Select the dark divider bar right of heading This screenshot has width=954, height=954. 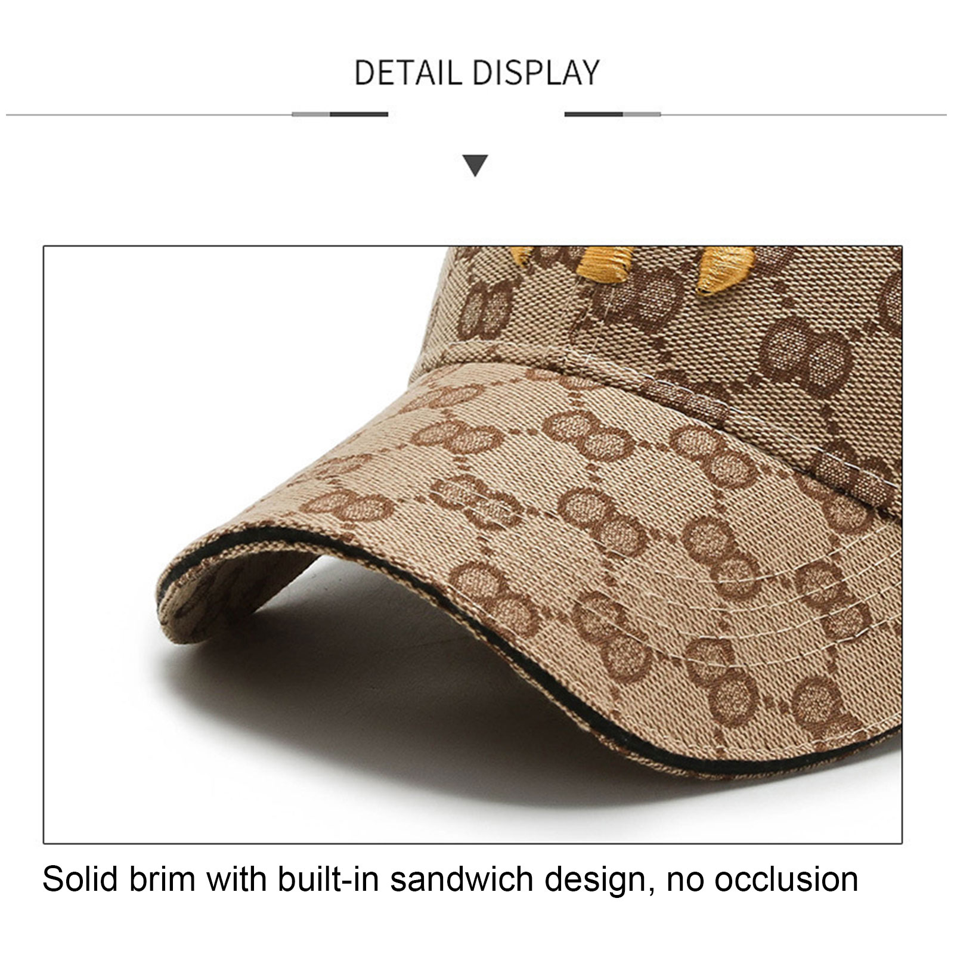pos(594,114)
